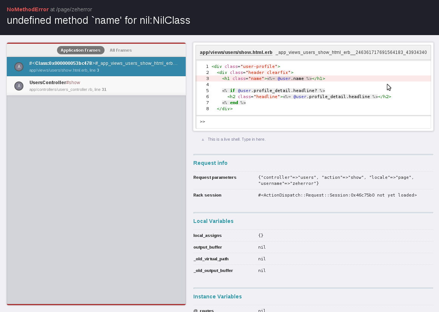Click the 'A' badge icon beside show.html.erb frame
The height and width of the screenshot is (312, 439).
click(x=19, y=67)
